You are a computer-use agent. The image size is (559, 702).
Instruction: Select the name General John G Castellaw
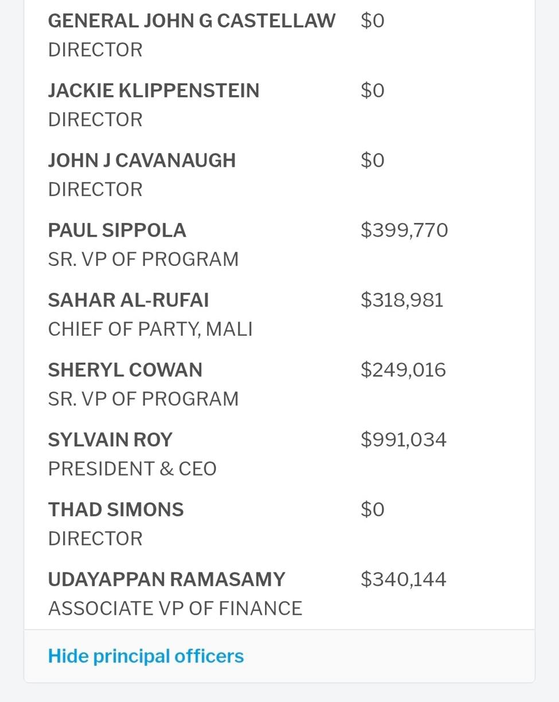tap(191, 21)
